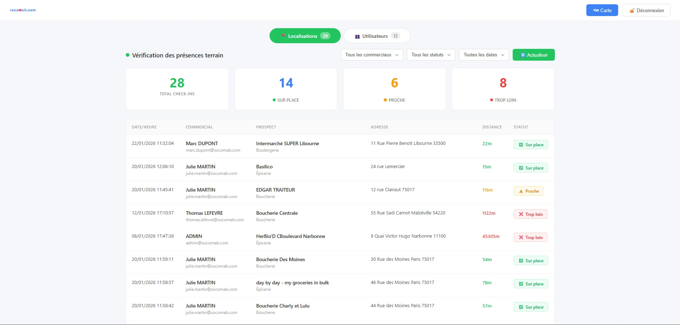Click the warning icon on Proche badge

[x=521, y=191]
